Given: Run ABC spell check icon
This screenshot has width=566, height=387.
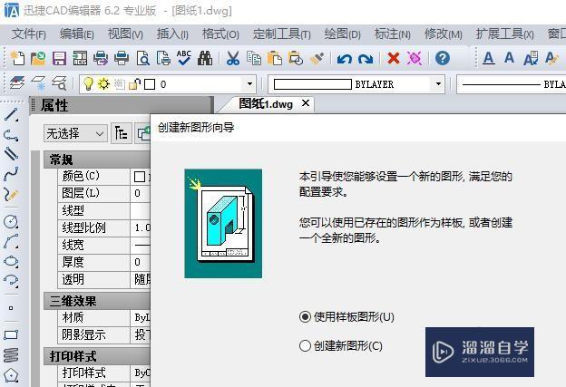Looking at the screenshot, I should 184,58.
